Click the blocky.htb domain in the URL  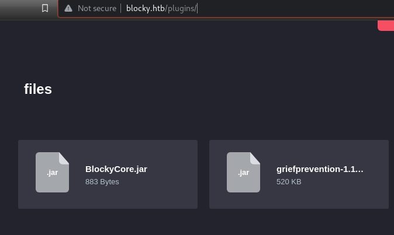[145, 9]
